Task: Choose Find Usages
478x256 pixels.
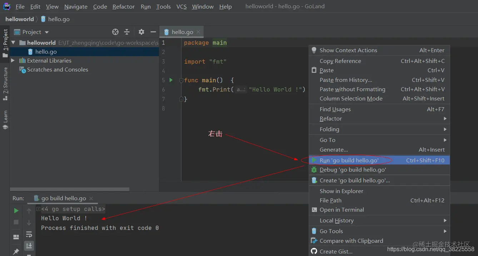Action: [379, 109]
